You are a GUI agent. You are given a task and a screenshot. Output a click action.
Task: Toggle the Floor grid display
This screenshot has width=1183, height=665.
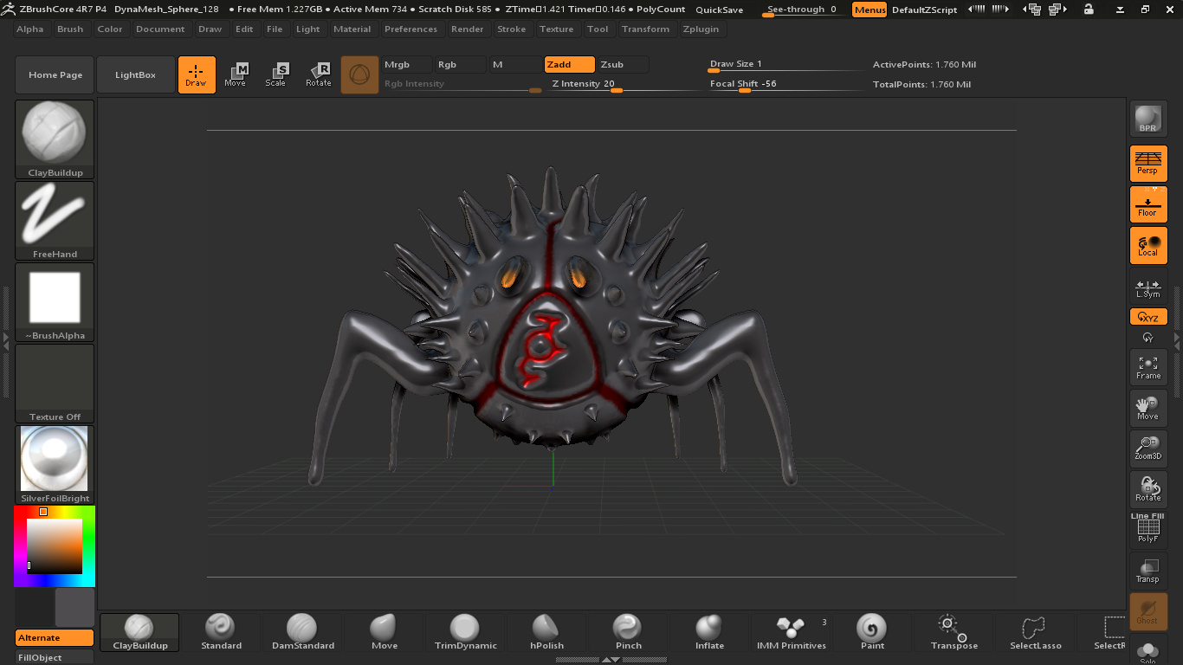pos(1147,204)
